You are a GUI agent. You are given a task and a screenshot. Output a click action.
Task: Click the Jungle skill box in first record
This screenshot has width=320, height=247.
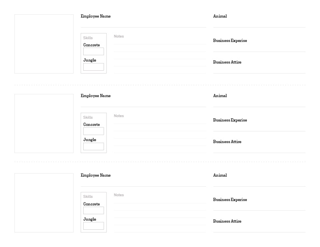click(x=94, y=67)
